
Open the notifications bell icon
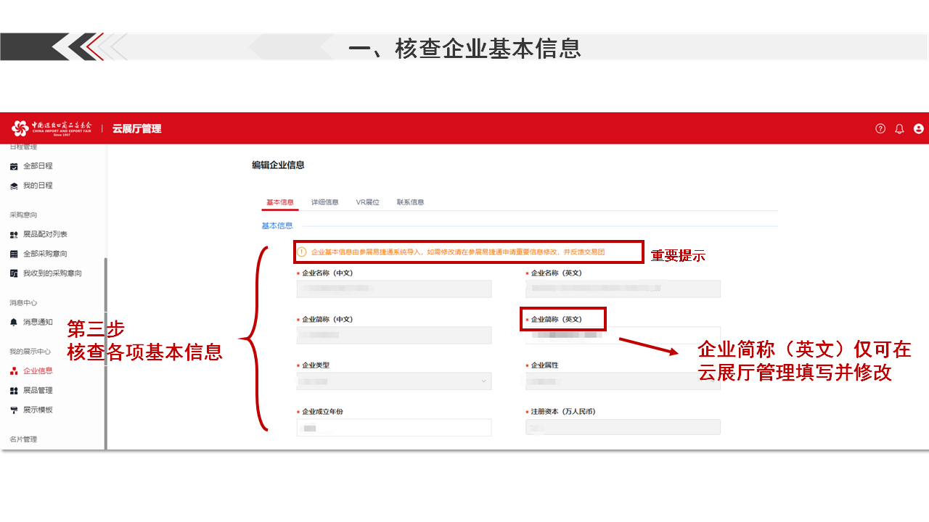pos(899,128)
